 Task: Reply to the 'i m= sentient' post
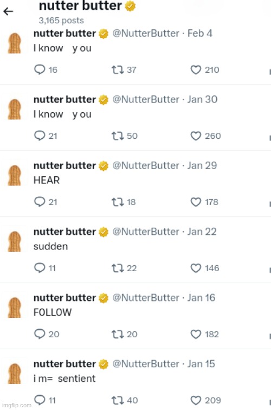tap(40, 400)
